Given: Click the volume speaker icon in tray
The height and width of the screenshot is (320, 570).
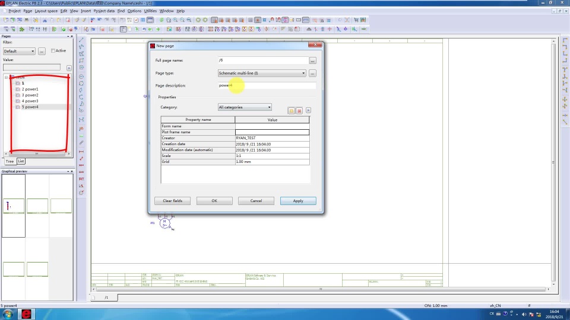Looking at the screenshot, I should (x=524, y=314).
